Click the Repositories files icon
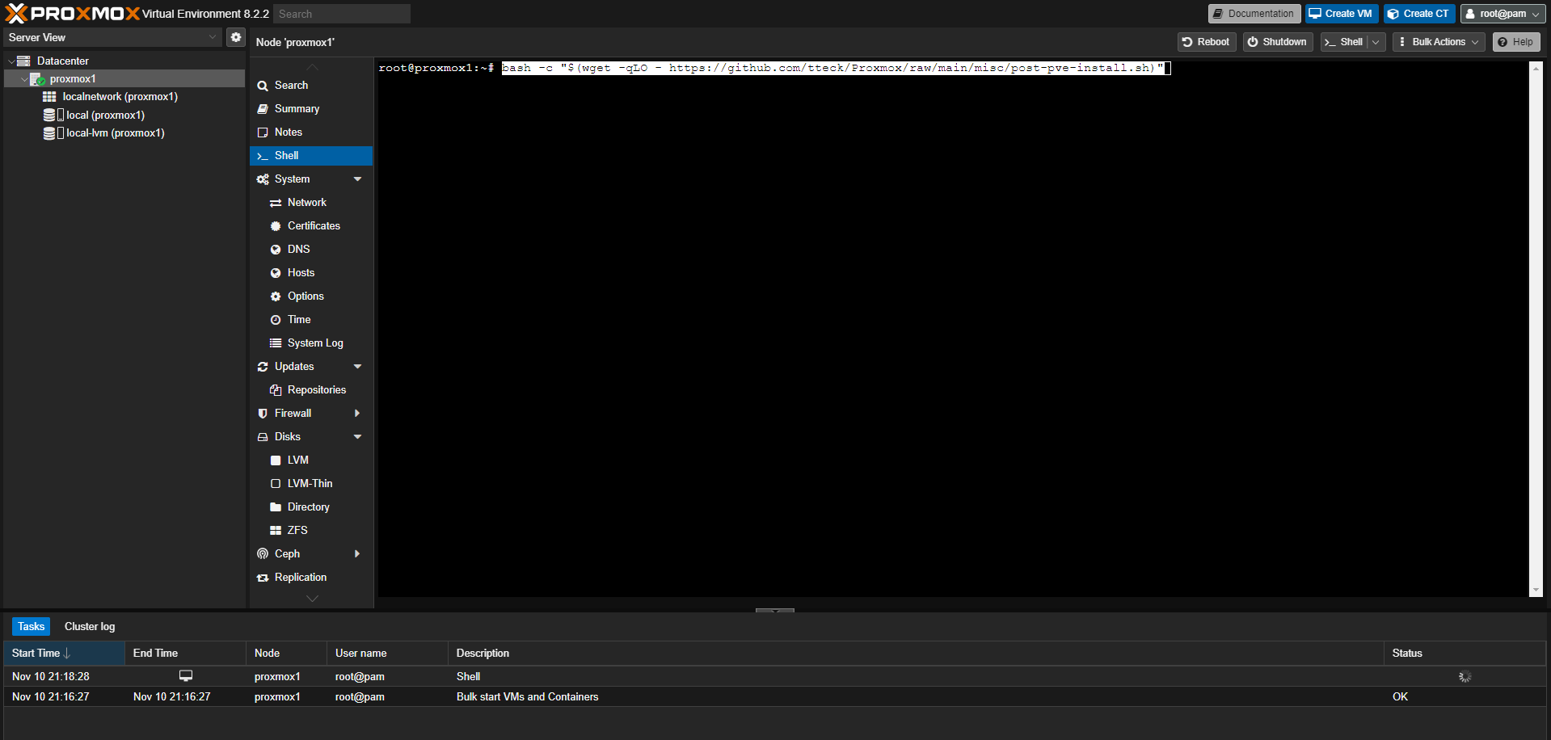 276,390
